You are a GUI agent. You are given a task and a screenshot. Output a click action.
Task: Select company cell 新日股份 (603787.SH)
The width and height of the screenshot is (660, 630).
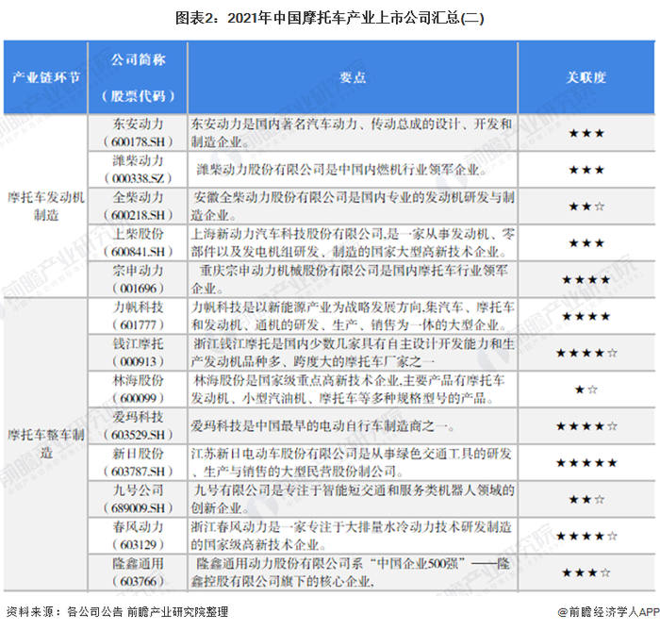pyautogui.click(x=138, y=463)
